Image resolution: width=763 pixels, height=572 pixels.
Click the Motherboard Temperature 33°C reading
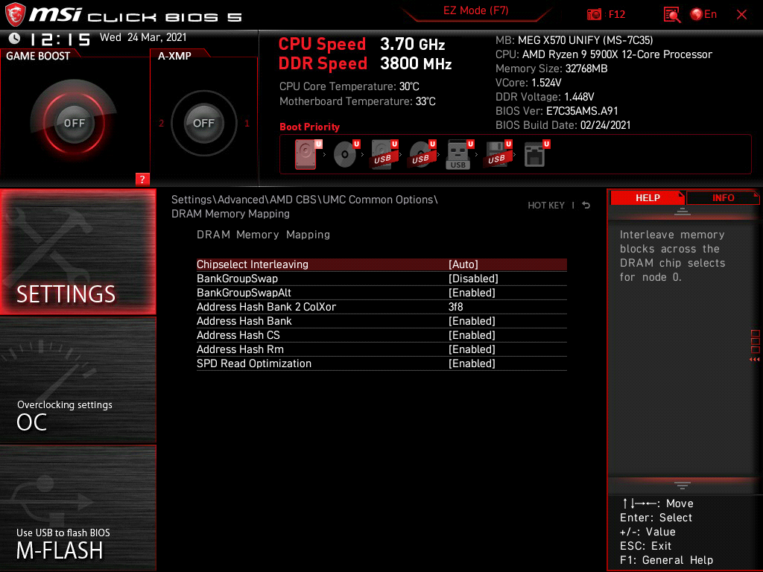[x=357, y=101]
